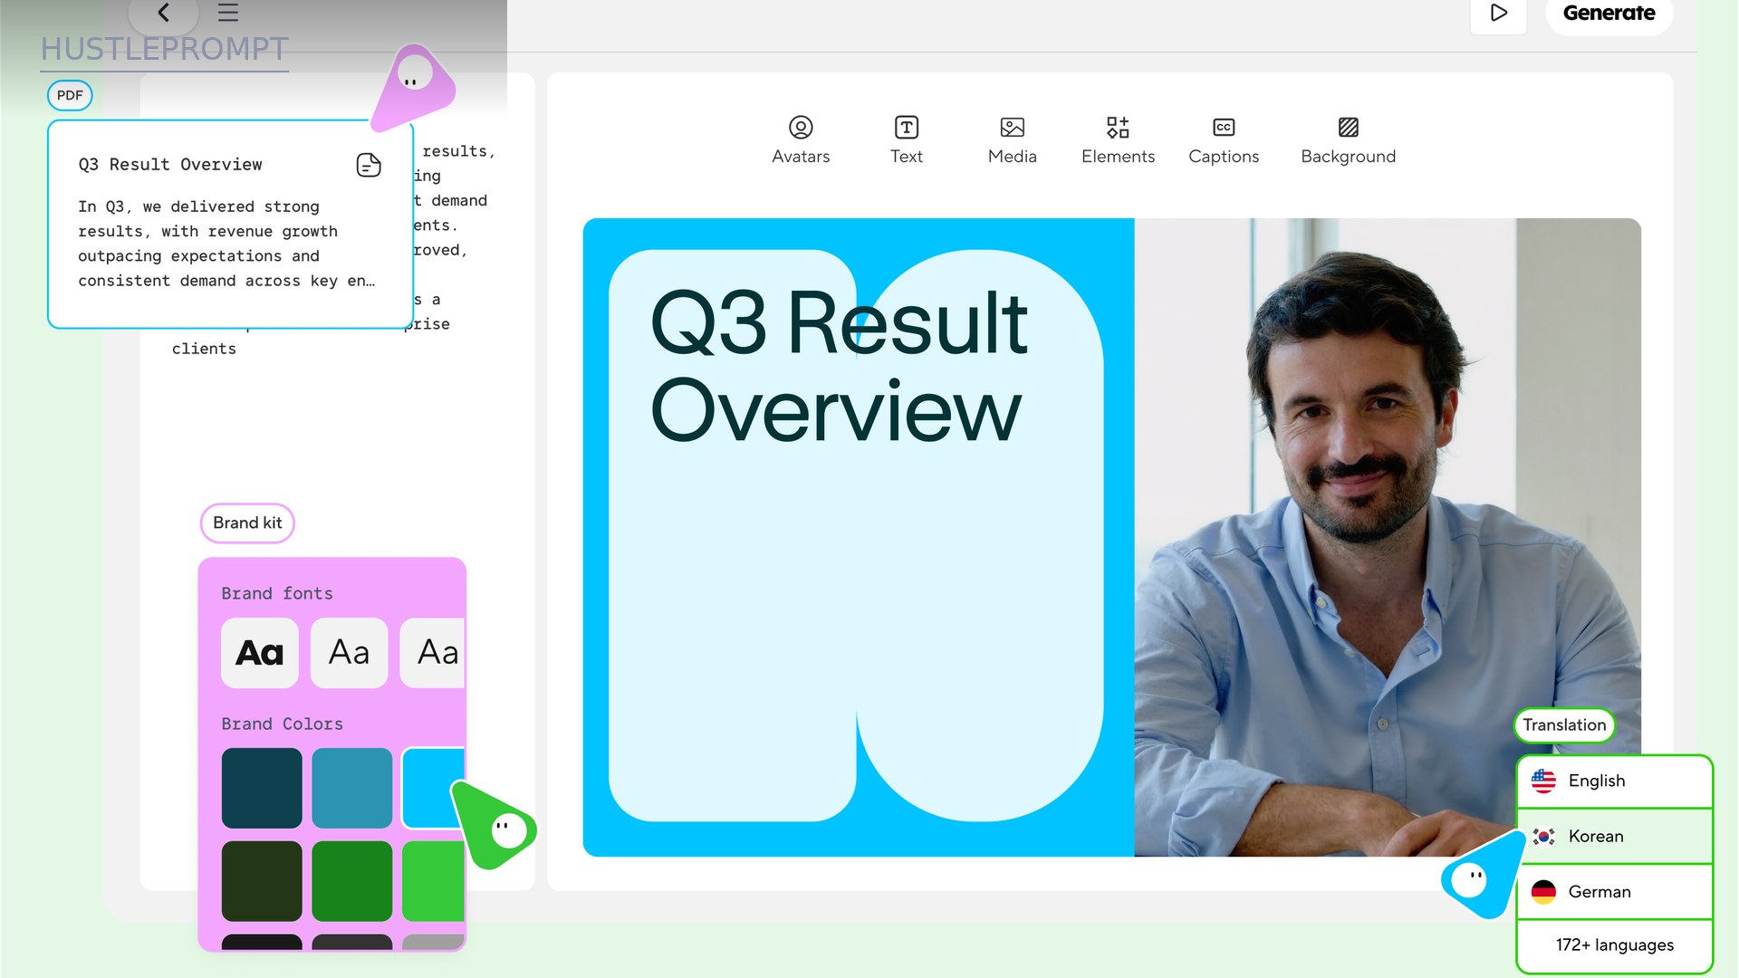Pick the forest green brand color
Screen dimensions: 1739x978
[352, 881]
